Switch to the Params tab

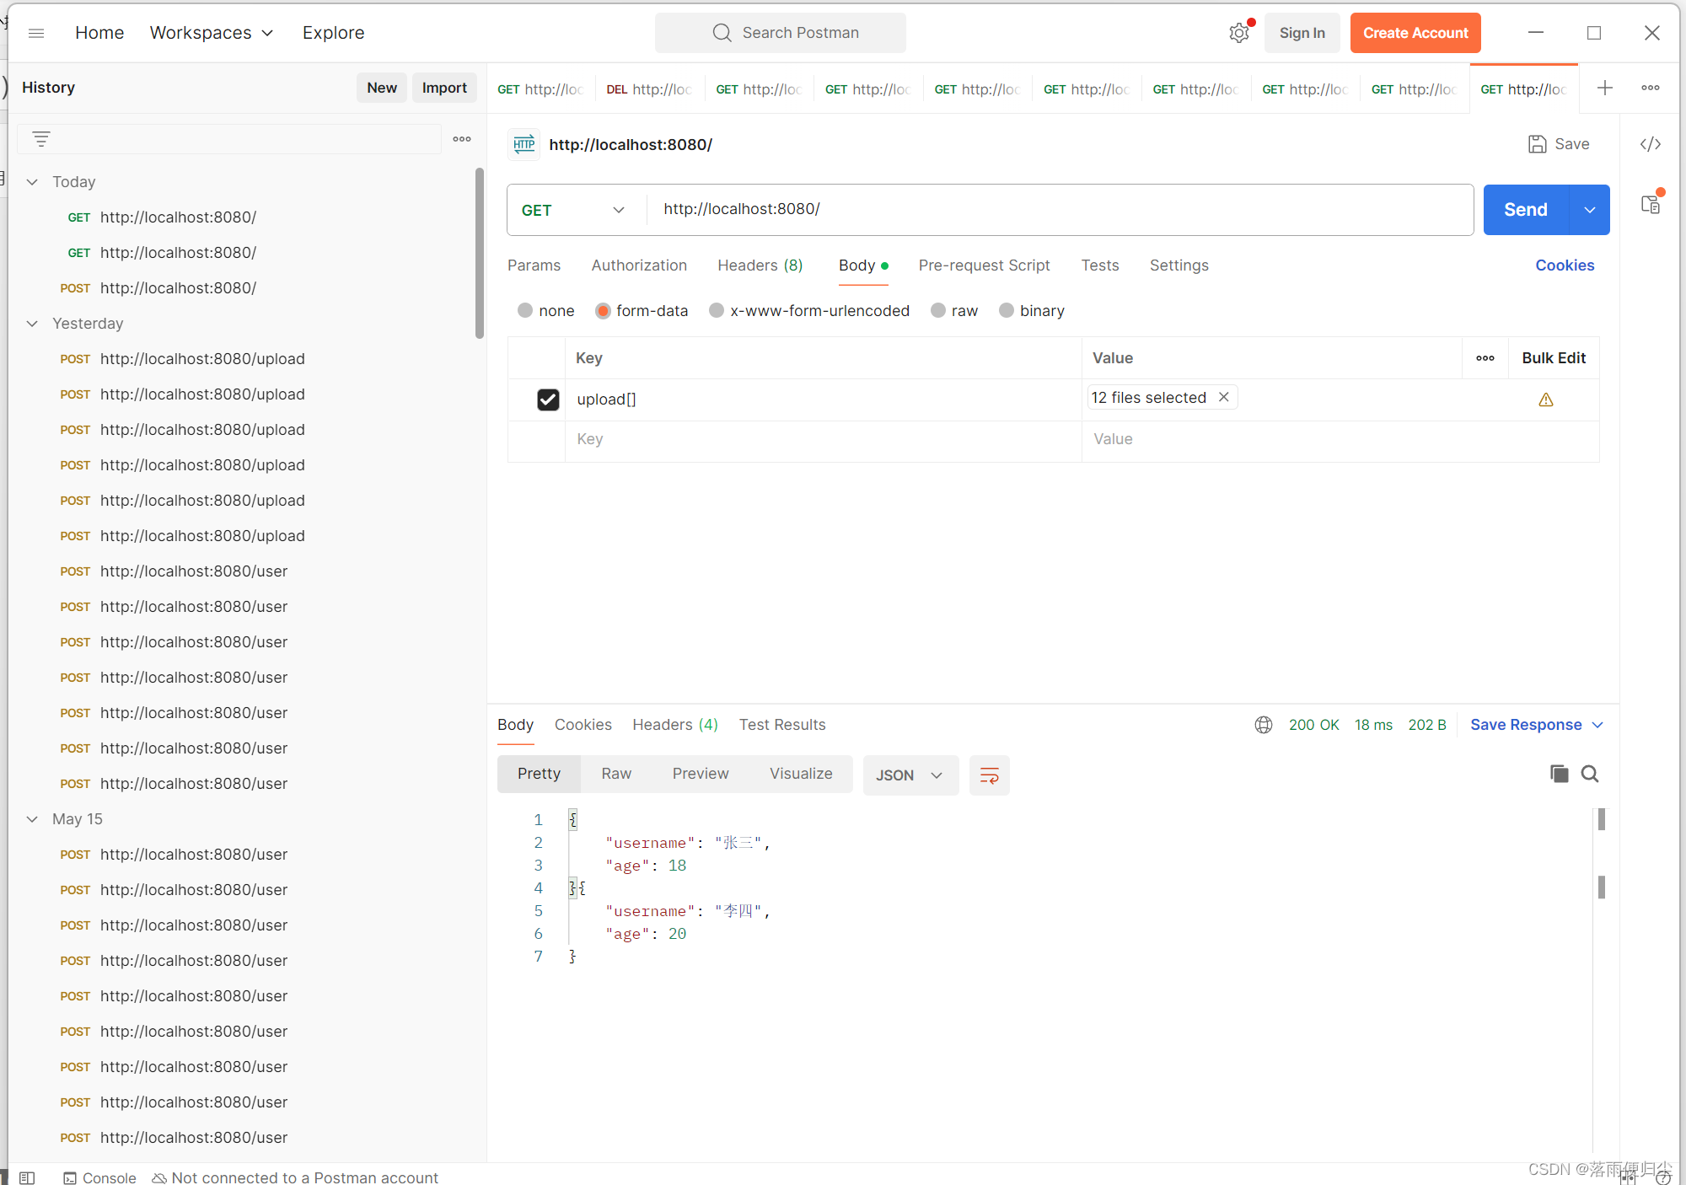[x=534, y=265]
